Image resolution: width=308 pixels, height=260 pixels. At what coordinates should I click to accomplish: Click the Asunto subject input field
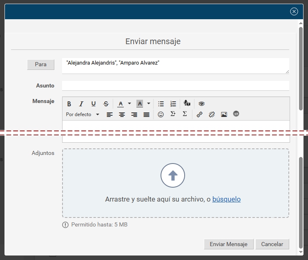[x=175, y=86]
